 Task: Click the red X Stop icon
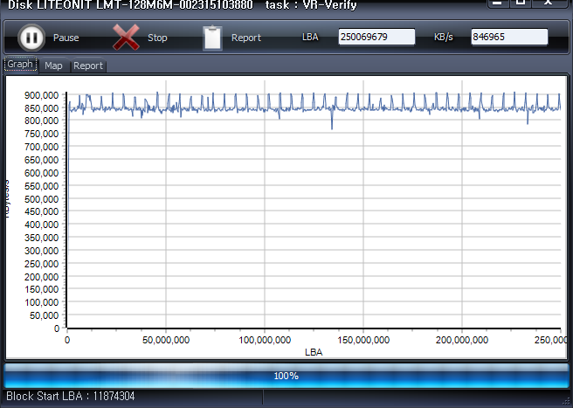pos(127,38)
